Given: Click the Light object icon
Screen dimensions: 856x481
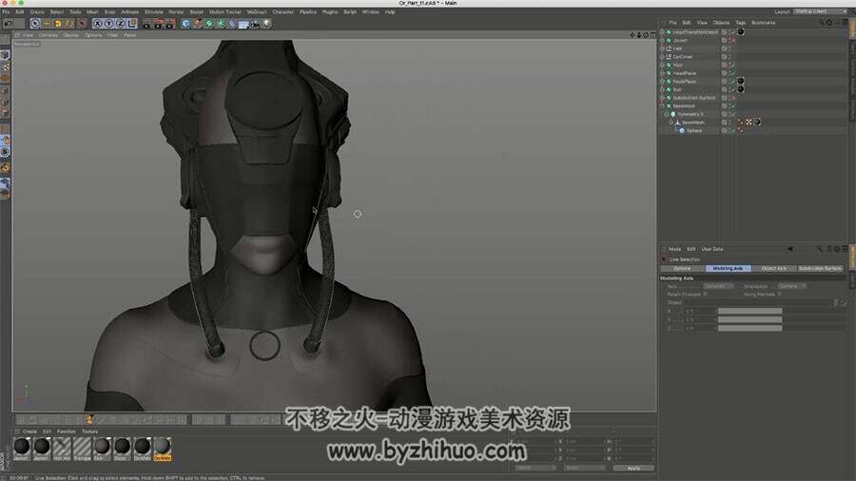Looking at the screenshot, I should pyautogui.click(x=266, y=24).
